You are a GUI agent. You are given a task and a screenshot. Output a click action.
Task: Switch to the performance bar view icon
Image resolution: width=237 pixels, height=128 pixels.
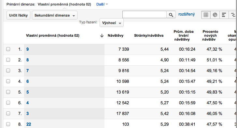[x=224, y=15]
